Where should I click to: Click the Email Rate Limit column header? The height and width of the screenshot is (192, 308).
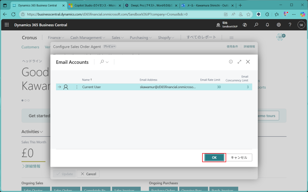[210, 80]
